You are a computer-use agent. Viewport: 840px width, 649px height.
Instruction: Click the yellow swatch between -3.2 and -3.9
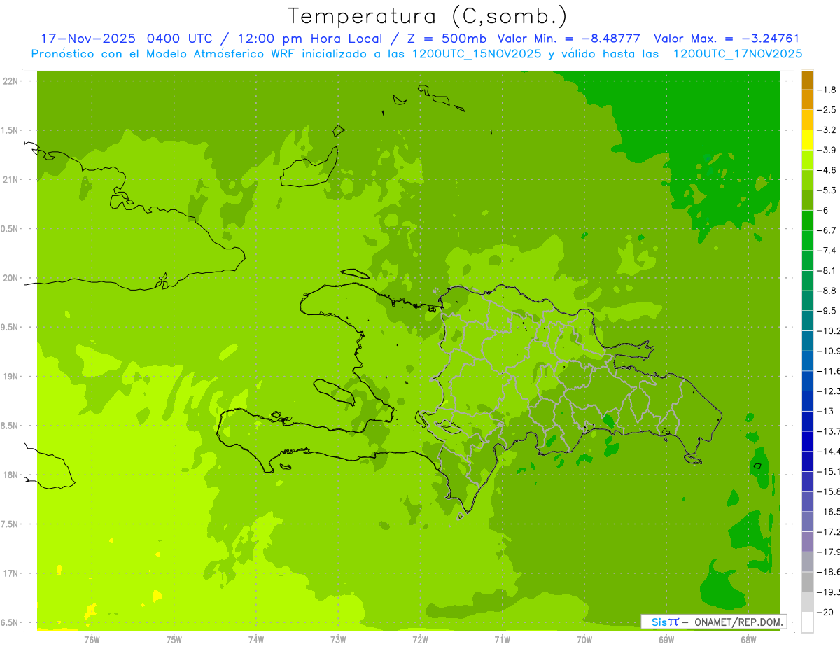(807, 140)
